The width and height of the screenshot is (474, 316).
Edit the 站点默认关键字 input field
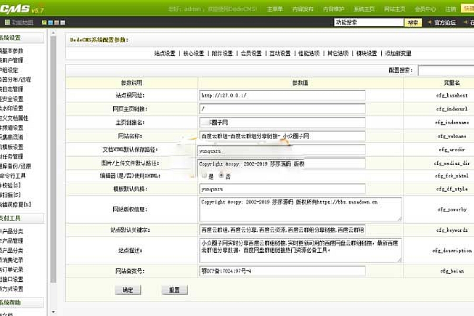click(x=282, y=230)
